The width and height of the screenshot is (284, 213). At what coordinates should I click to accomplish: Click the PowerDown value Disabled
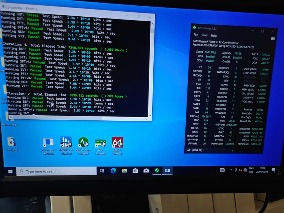[x=230, y=144]
